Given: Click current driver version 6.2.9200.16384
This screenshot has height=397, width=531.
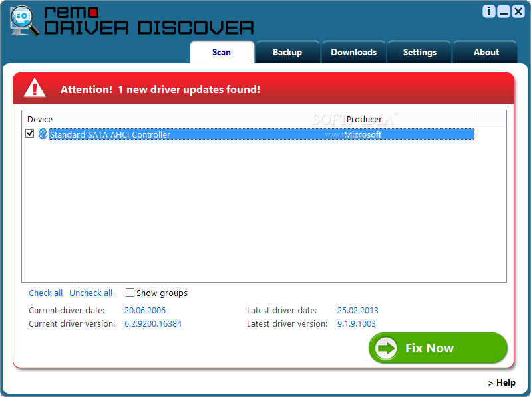Looking at the screenshot, I should point(153,324).
